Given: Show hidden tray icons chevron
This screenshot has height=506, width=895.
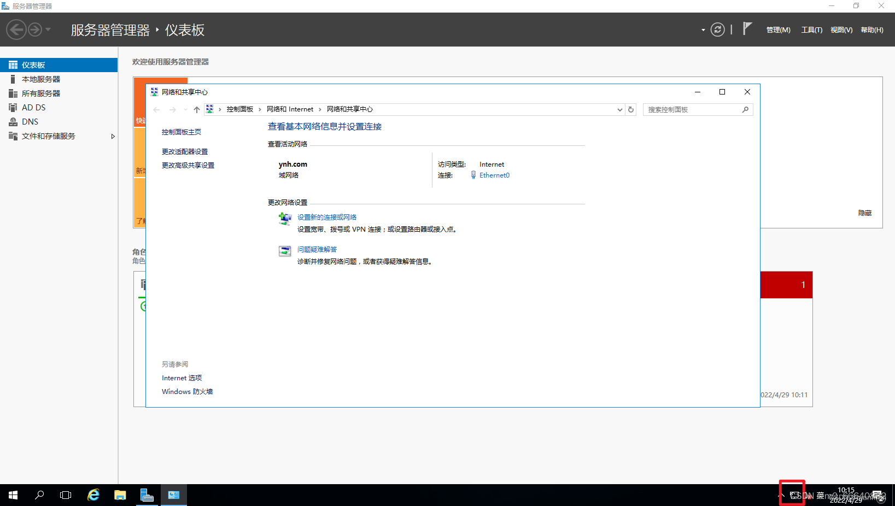Looking at the screenshot, I should [x=781, y=496].
